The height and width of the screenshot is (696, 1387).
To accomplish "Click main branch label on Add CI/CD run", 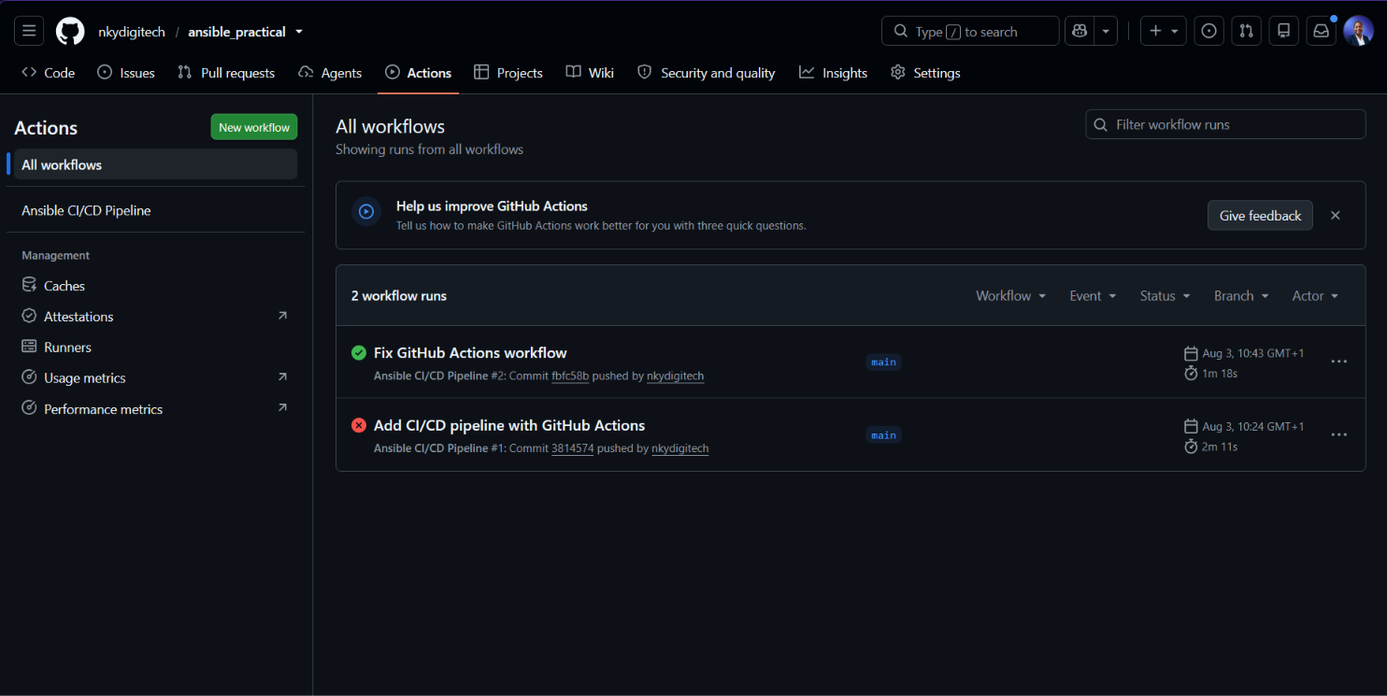I will point(883,434).
